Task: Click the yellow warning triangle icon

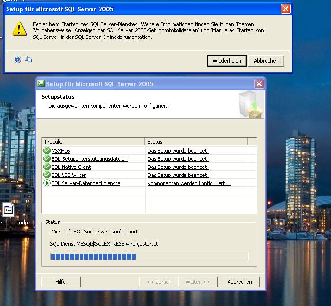Action: pyautogui.click(x=19, y=29)
